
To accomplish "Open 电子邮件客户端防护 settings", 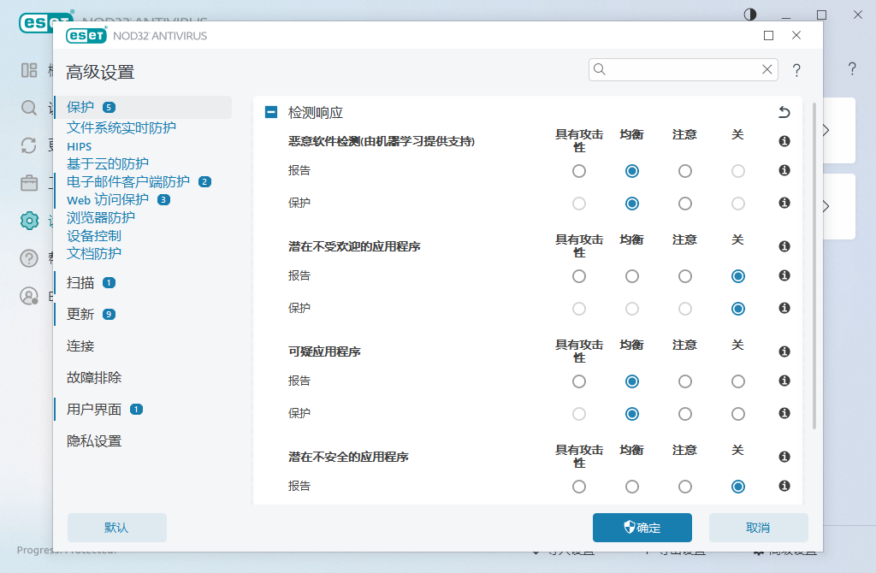I will pos(128,181).
